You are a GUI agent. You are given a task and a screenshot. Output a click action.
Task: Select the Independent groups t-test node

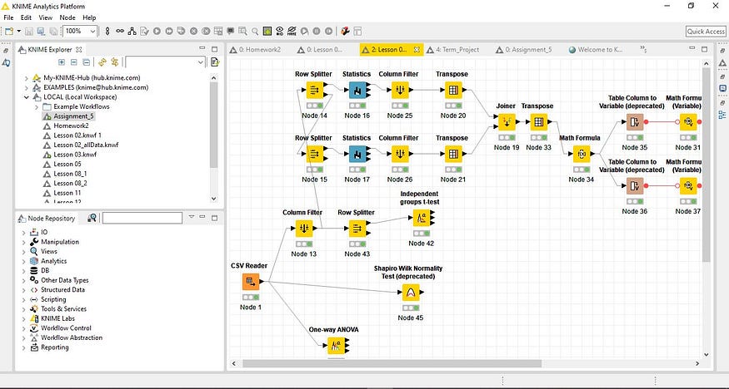click(x=422, y=218)
